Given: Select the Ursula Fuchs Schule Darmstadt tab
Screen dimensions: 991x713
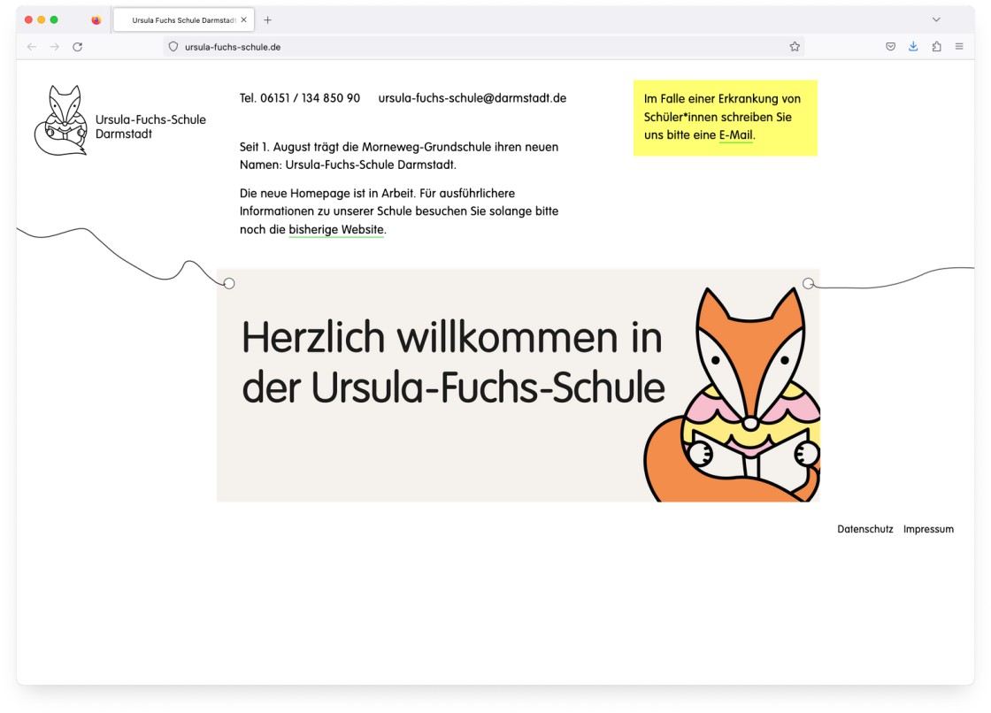Looking at the screenshot, I should point(183,20).
